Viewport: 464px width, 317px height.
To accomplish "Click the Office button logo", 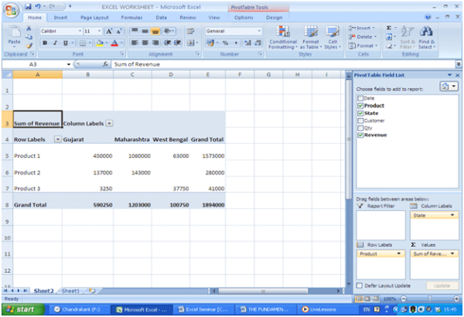I will [10, 9].
